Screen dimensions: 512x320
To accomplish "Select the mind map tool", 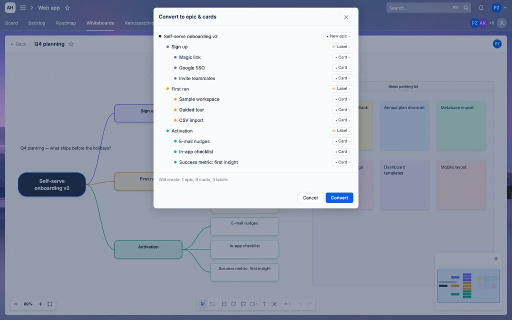I will click(274, 304).
